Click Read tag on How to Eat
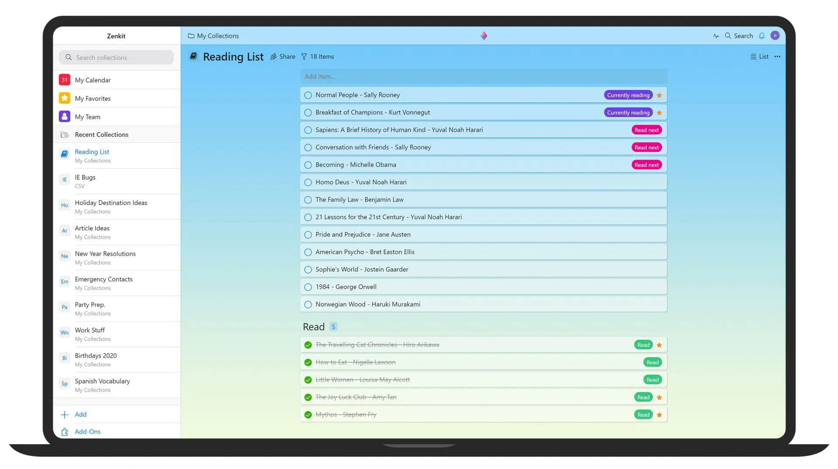Screen dimensions: 838x469 (x=653, y=363)
